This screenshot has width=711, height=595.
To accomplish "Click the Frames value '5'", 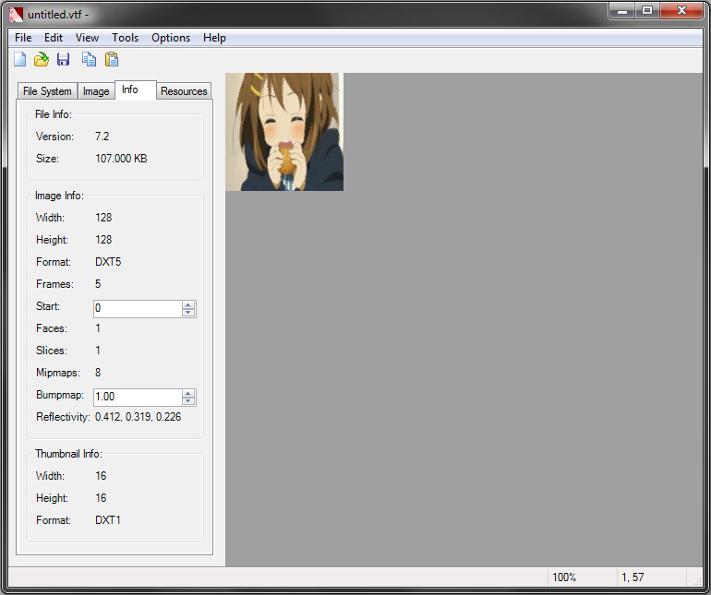I will coord(98,284).
